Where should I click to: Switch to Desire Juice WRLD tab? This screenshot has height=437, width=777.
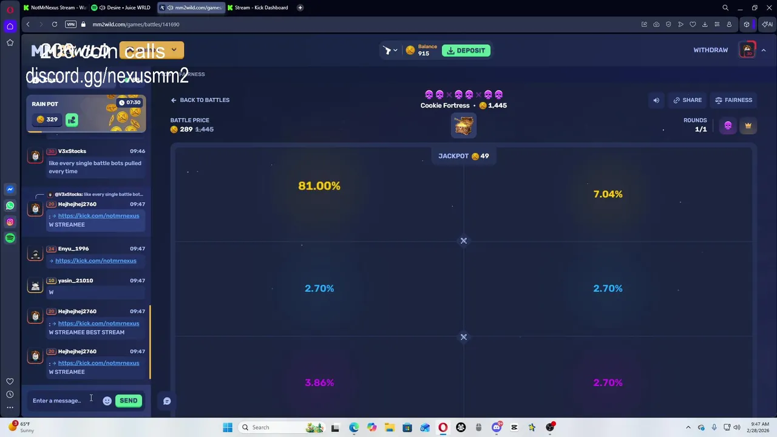(x=122, y=8)
